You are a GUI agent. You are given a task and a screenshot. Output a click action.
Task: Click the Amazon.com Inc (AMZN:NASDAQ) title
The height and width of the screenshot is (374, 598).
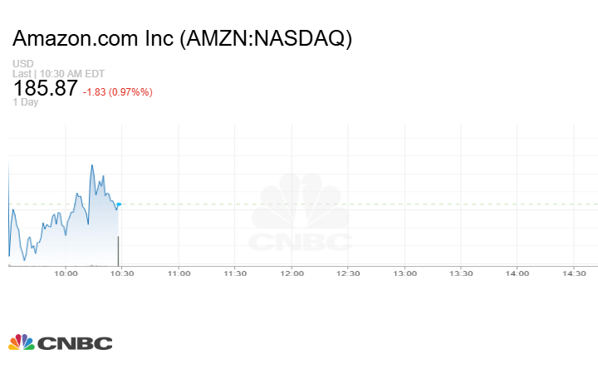point(182,39)
